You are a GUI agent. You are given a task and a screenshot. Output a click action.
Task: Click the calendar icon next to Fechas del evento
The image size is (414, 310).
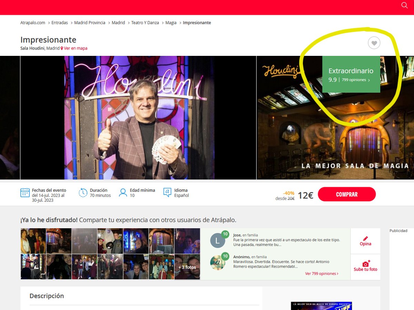pos(24,192)
